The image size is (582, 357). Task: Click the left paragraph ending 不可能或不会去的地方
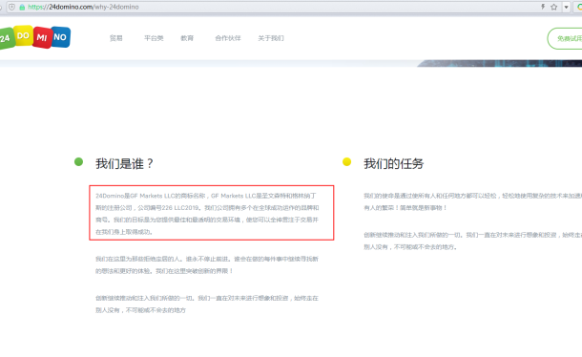coord(207,304)
